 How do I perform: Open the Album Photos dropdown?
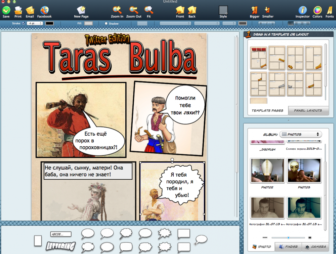301,134
